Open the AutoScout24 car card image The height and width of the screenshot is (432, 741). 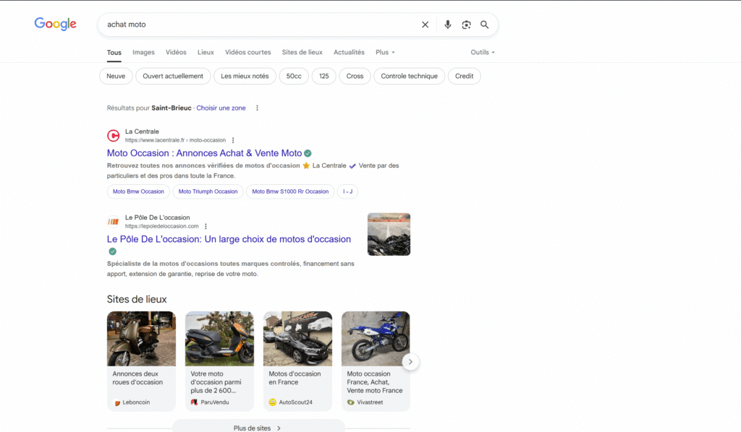coord(297,339)
